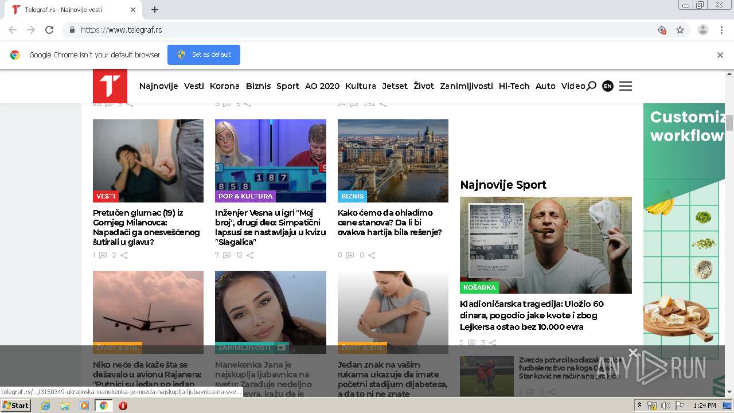Open the Hi-Tech menu item
This screenshot has height=413, width=734.
pos(514,86)
